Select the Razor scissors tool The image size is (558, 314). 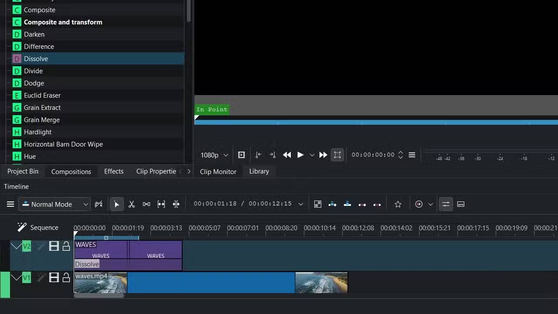(132, 204)
